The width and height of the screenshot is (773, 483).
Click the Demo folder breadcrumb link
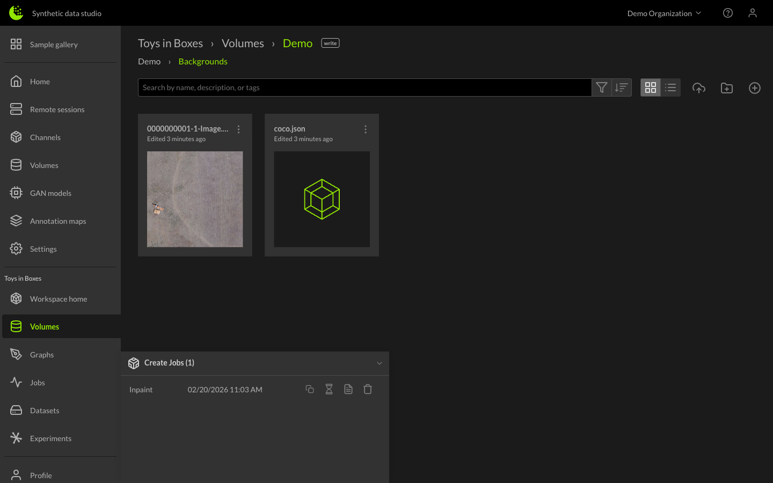click(149, 62)
